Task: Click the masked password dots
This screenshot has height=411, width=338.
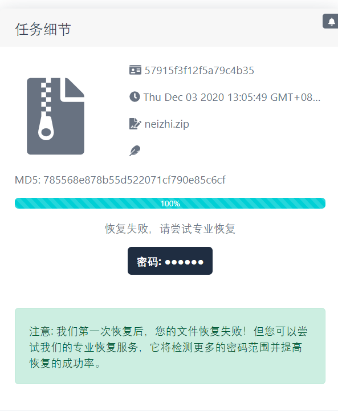Action: click(x=184, y=262)
